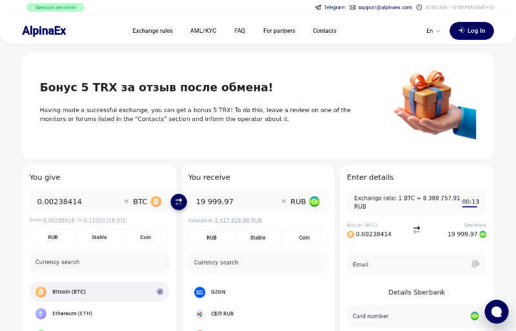Clear the You give amount with X
This screenshot has height=331, width=516.
tap(126, 202)
